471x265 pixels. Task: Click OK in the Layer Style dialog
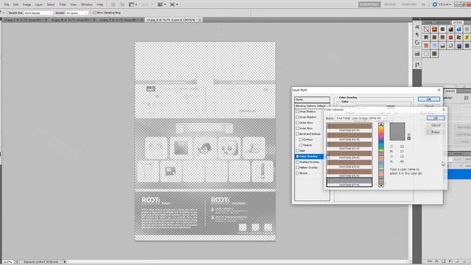428,99
